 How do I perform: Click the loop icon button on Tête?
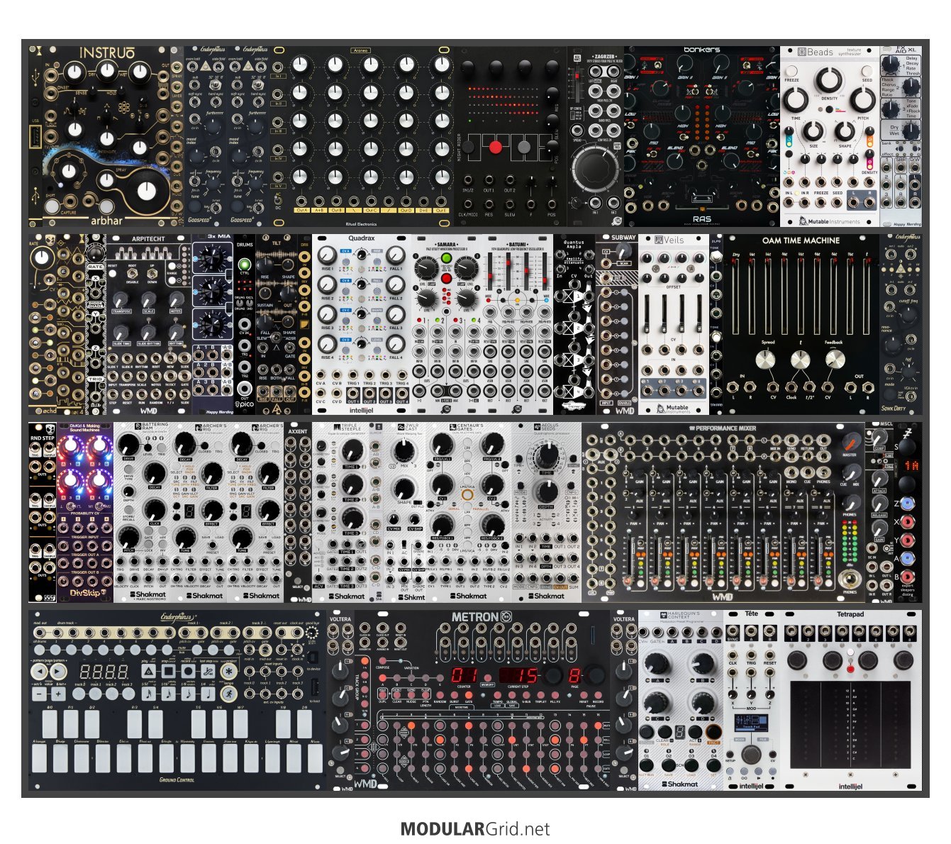744,771
